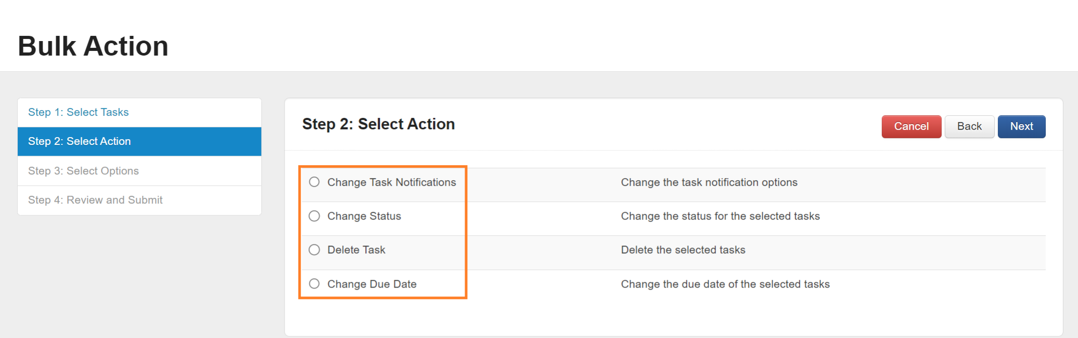The height and width of the screenshot is (338, 1078).
Task: Click the "Bulk Action" page heading
Action: tap(93, 46)
